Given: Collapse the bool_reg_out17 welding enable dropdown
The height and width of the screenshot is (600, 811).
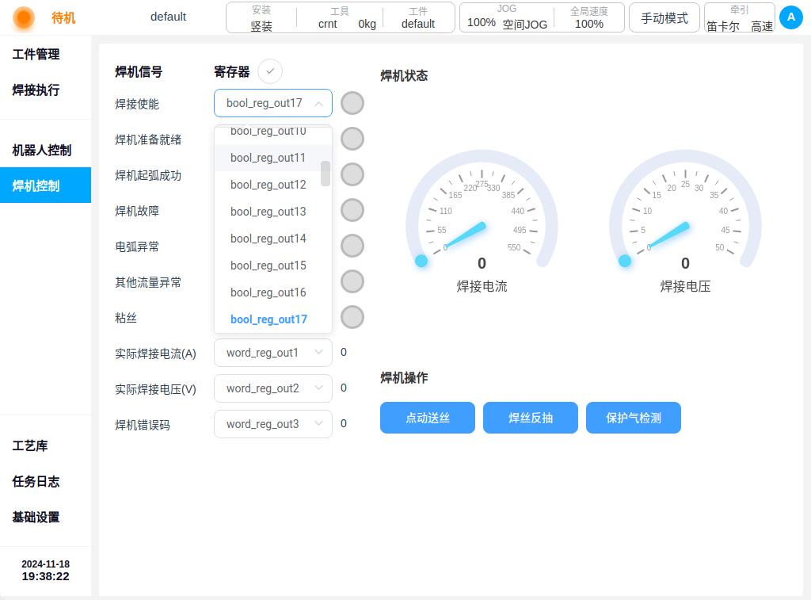Looking at the screenshot, I should click(273, 103).
